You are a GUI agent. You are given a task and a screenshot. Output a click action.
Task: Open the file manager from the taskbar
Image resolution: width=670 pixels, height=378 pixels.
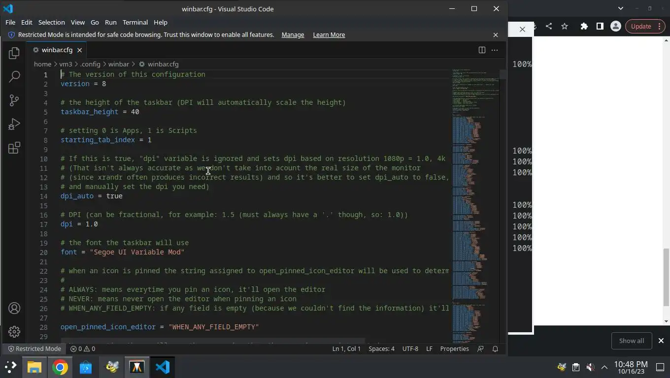[x=34, y=367]
